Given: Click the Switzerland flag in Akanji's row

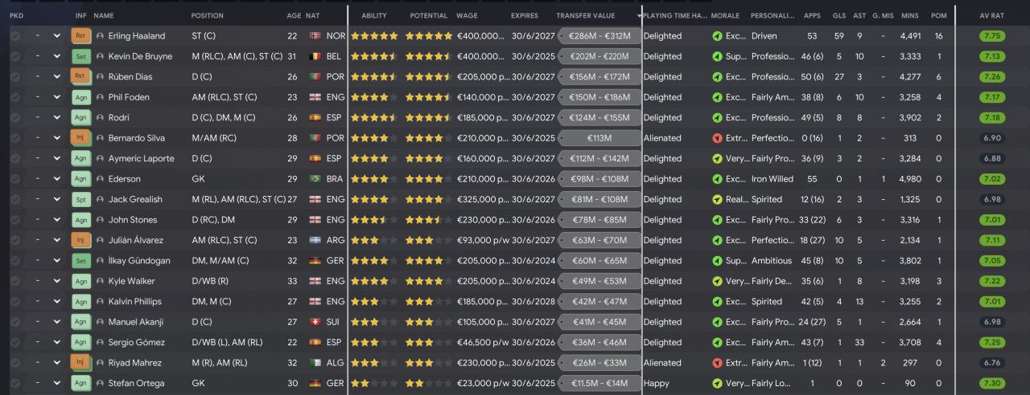Looking at the screenshot, I should pyautogui.click(x=315, y=322).
